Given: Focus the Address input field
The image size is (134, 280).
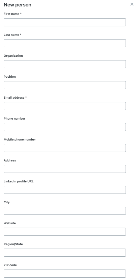Looking at the screenshot, I should click(x=65, y=169).
